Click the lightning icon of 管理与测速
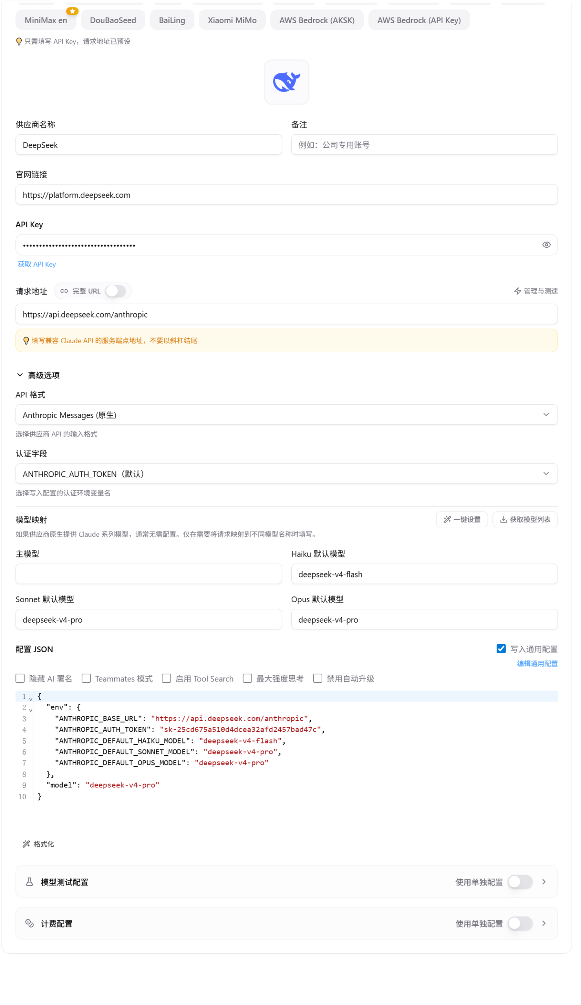The image size is (581, 1005). pyautogui.click(x=517, y=291)
